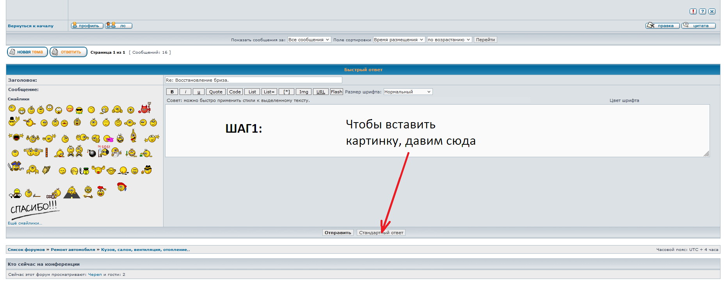Go to 'Ремонт автомобиля' breadcrumb link

(73, 250)
